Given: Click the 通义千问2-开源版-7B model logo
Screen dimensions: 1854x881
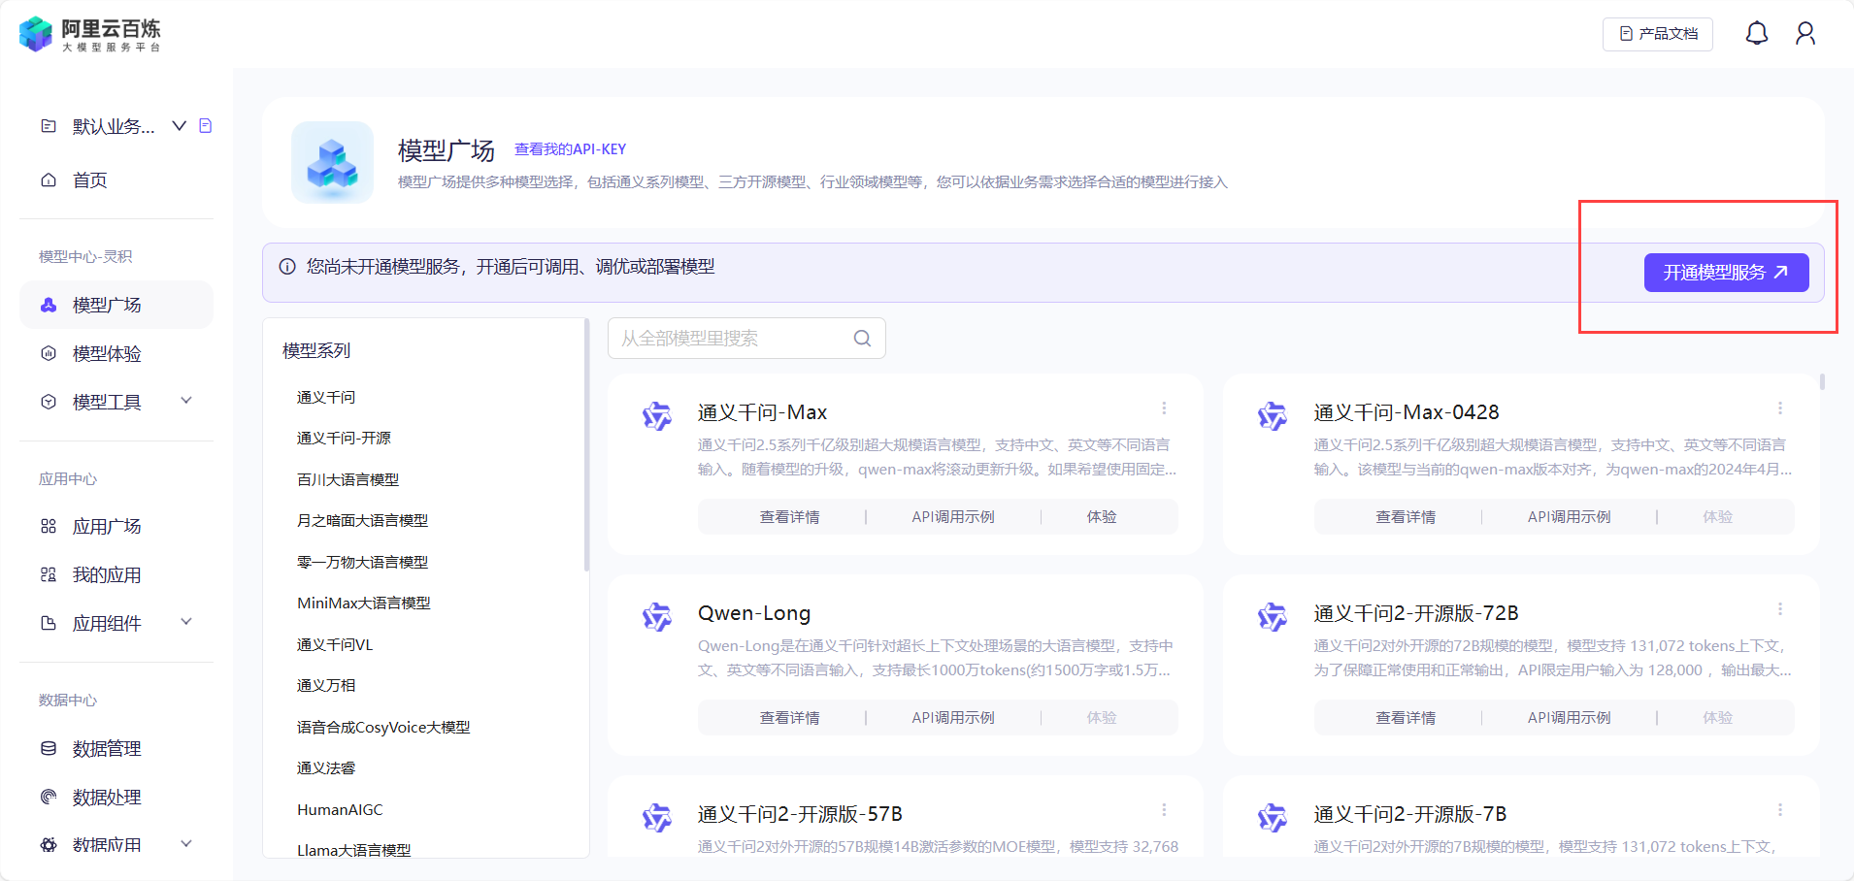Looking at the screenshot, I should point(1273,818).
